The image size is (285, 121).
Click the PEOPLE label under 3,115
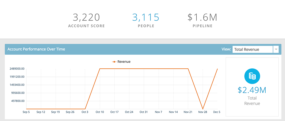click(x=146, y=26)
